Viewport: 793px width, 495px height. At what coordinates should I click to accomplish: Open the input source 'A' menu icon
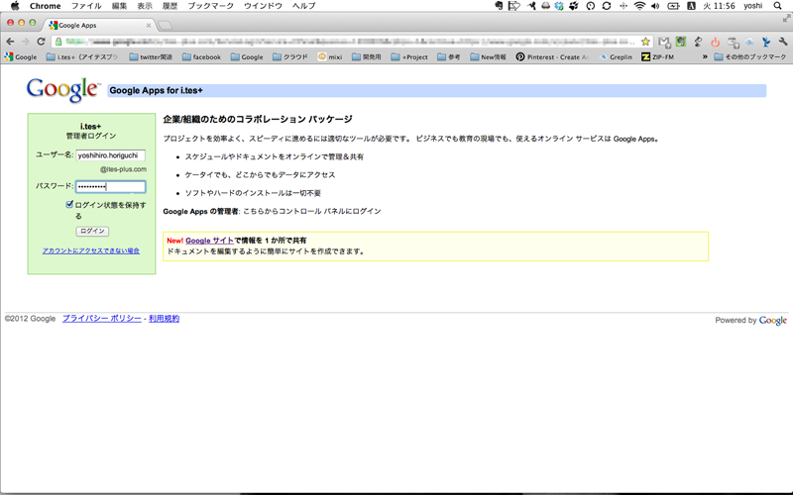pos(691,6)
